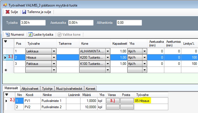The image size is (198, 113).
Task: Click the Alihankinta input field
Action: point(129,23)
